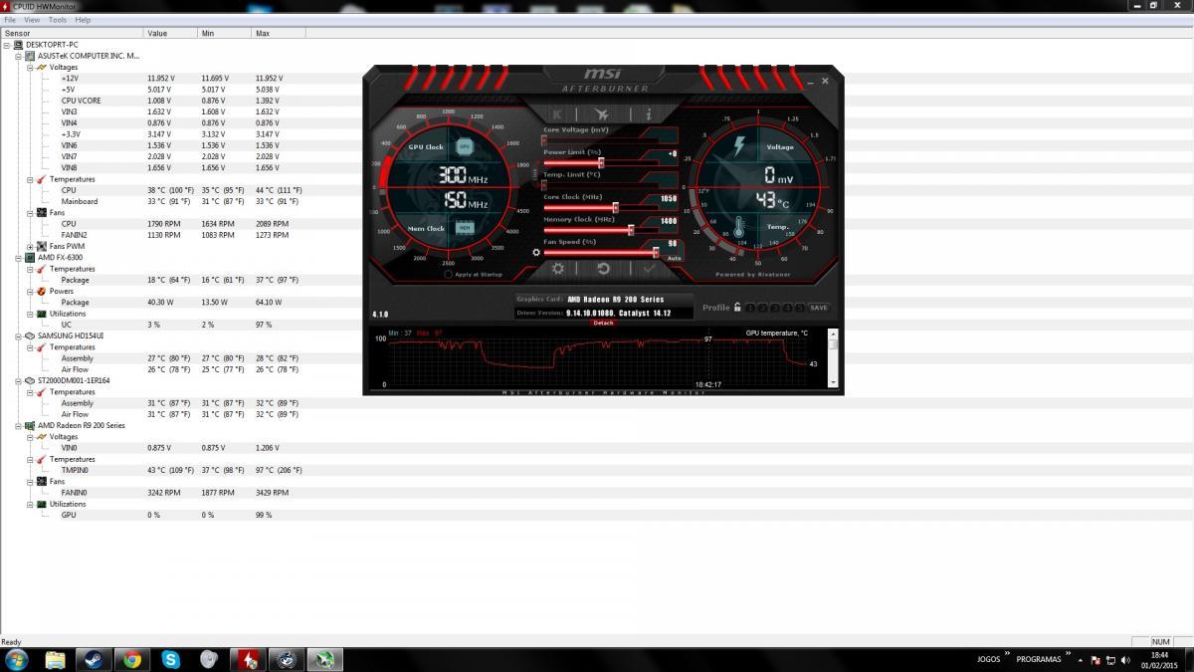The width and height of the screenshot is (1194, 672).
Task: Collapse the ASUSTeK COMPUTER INC. node
Action: pyautogui.click(x=18, y=57)
